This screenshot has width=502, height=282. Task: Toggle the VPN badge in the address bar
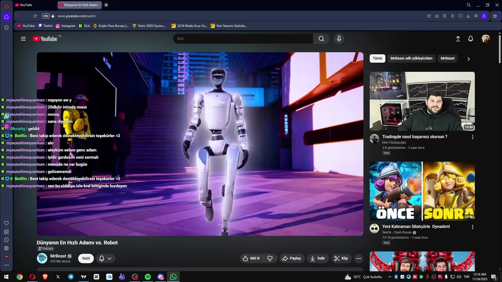click(46, 16)
